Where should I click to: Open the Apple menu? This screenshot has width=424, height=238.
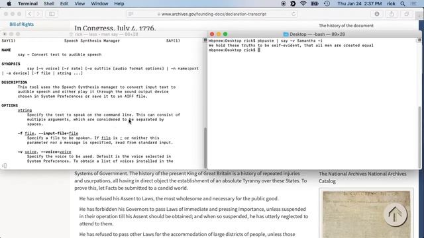[x=9, y=3]
